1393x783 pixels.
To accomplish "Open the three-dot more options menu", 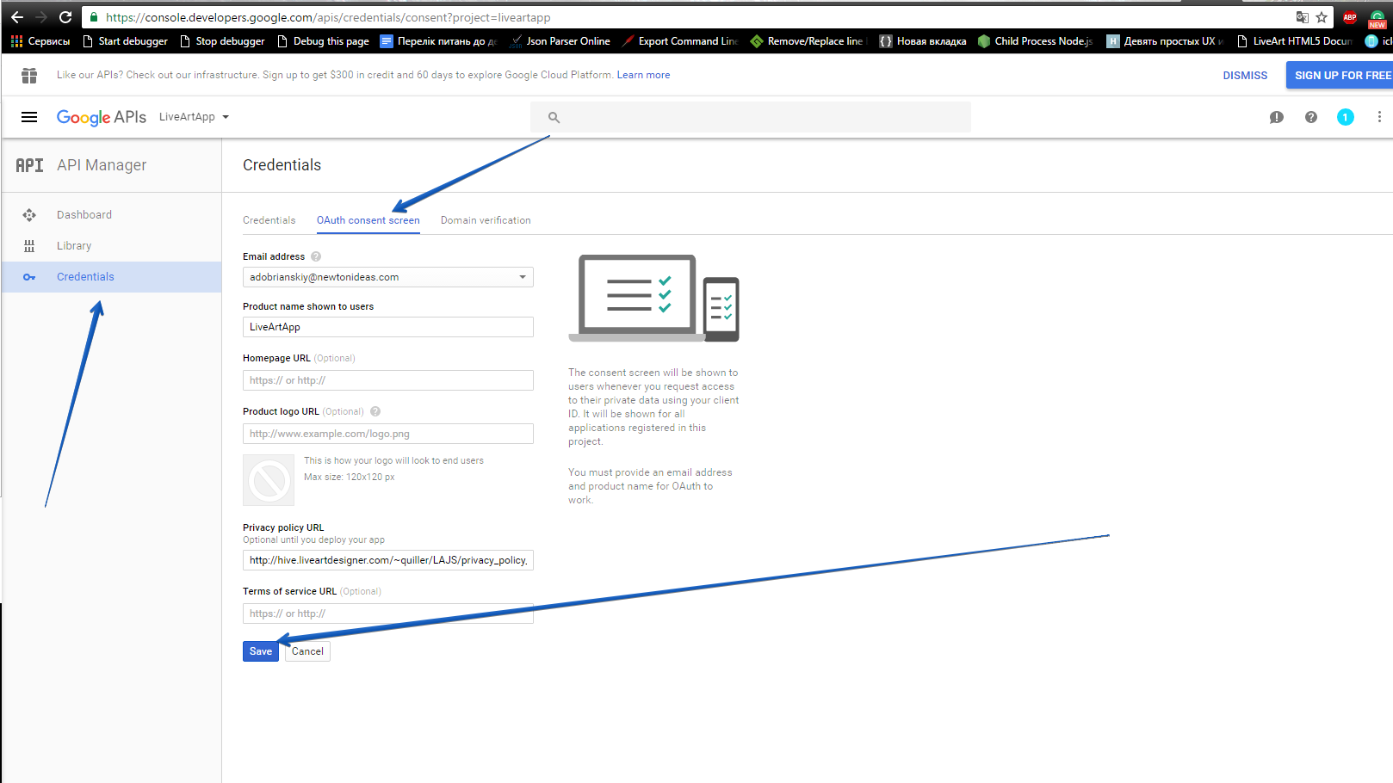I will click(x=1379, y=117).
